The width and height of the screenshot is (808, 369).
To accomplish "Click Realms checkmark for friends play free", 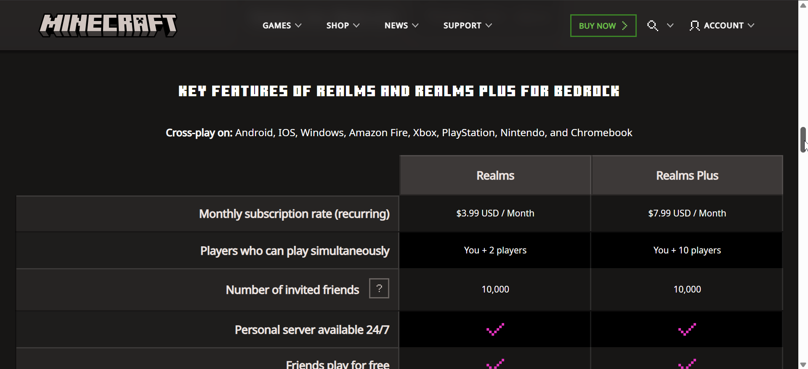I will coord(495,364).
